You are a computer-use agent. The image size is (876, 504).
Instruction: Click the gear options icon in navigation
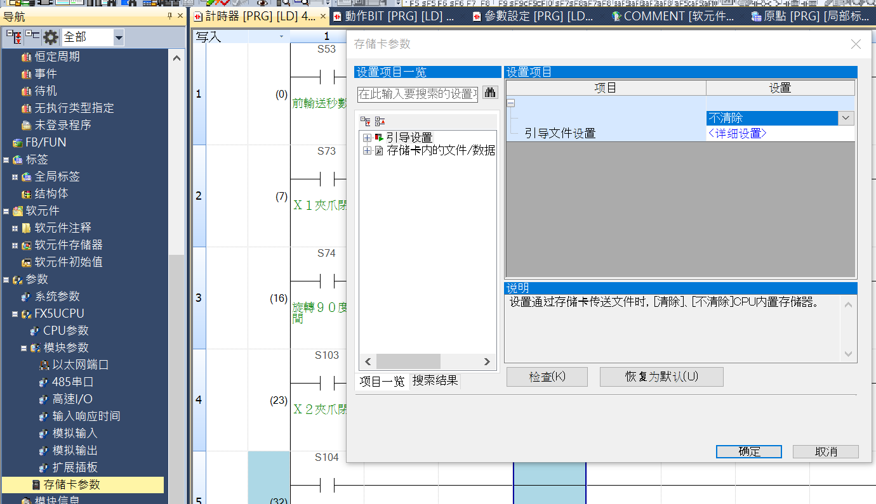50,37
